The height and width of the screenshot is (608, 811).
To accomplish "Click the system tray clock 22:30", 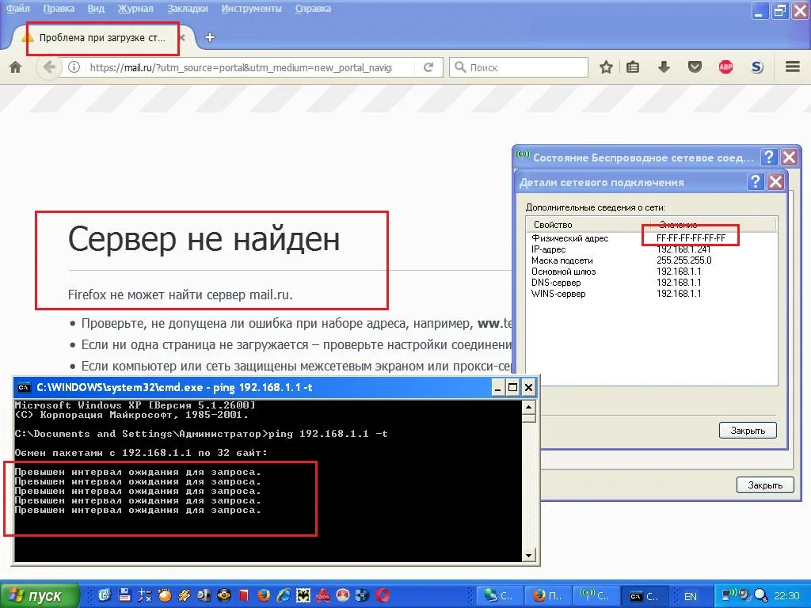I will pos(786,596).
